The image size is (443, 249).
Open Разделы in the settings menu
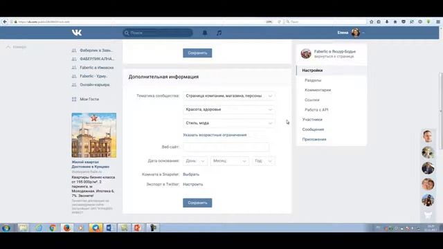[313, 80]
